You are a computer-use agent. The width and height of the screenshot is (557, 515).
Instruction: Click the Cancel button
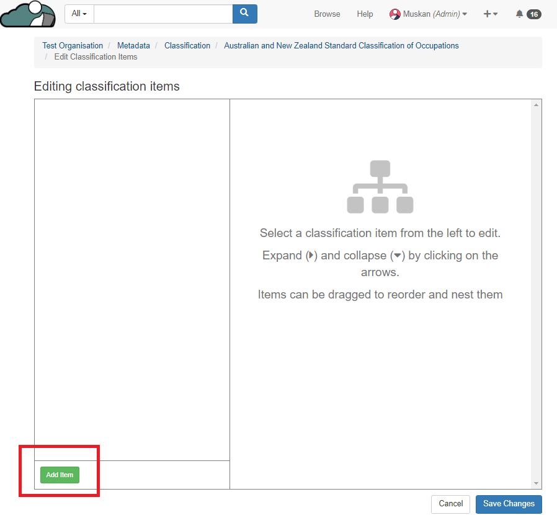click(451, 504)
